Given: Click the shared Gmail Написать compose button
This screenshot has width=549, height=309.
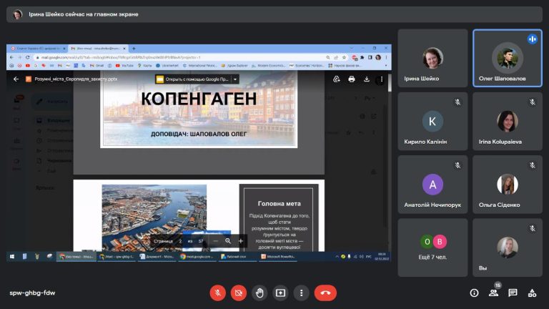Looking at the screenshot, I should [x=52, y=102].
